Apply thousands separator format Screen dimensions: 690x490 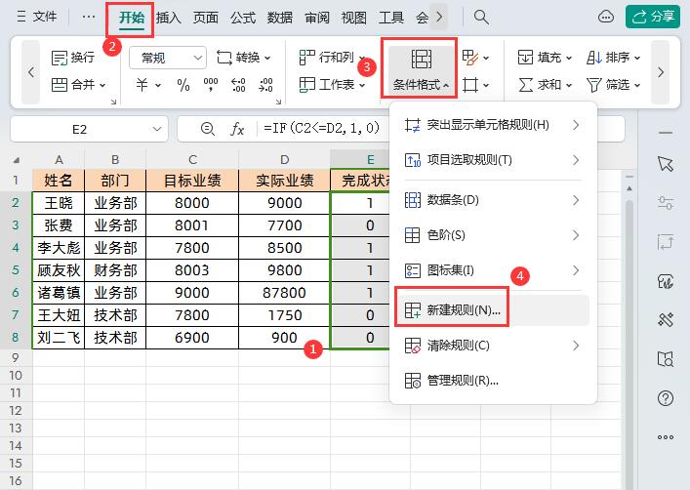click(x=211, y=85)
